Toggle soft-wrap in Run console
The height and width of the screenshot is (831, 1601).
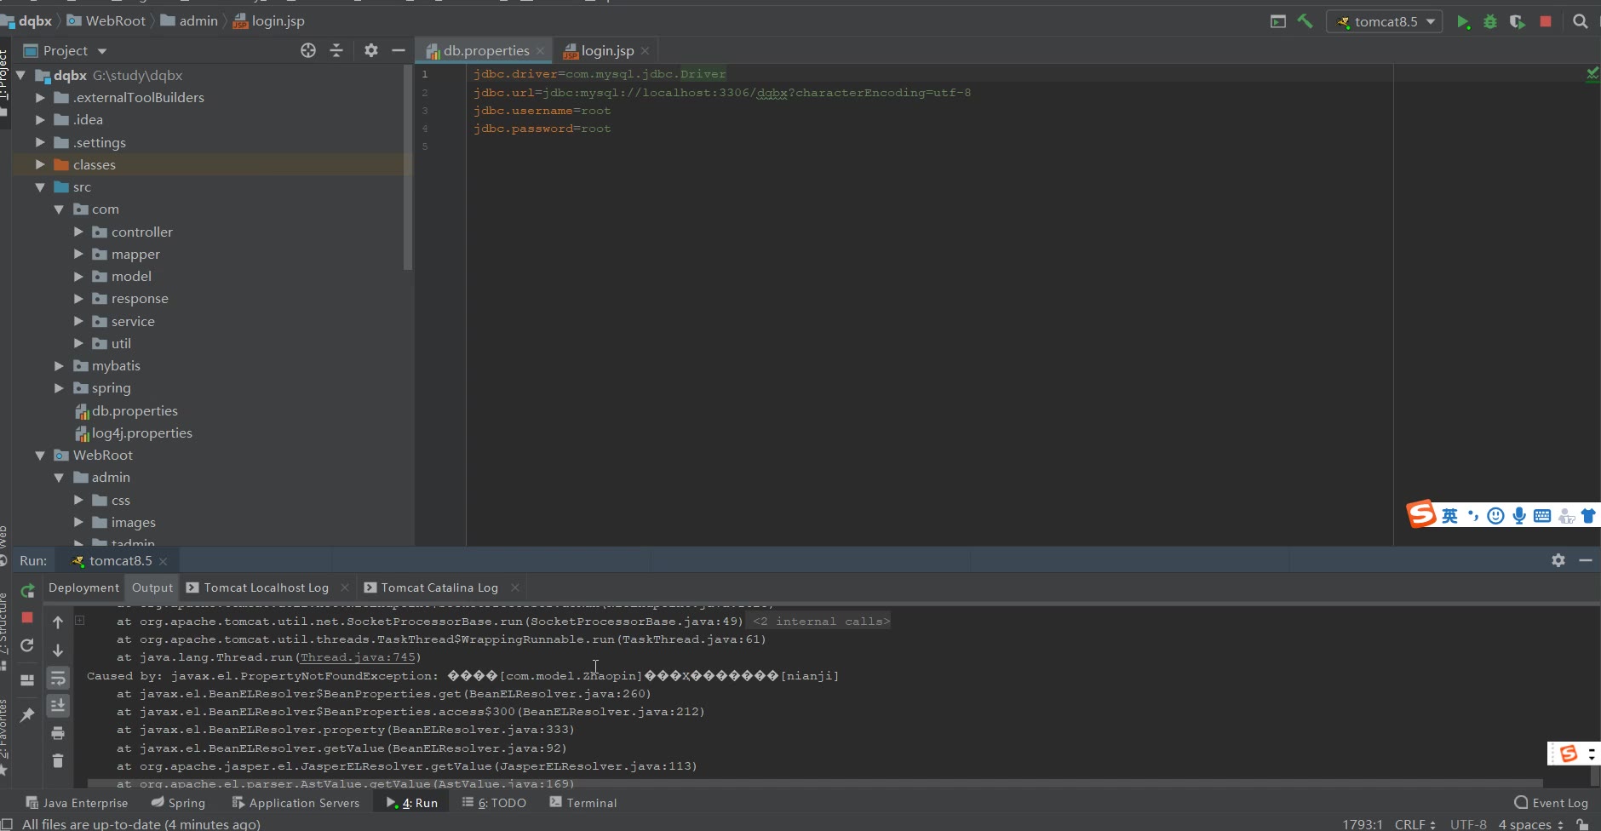pos(58,678)
